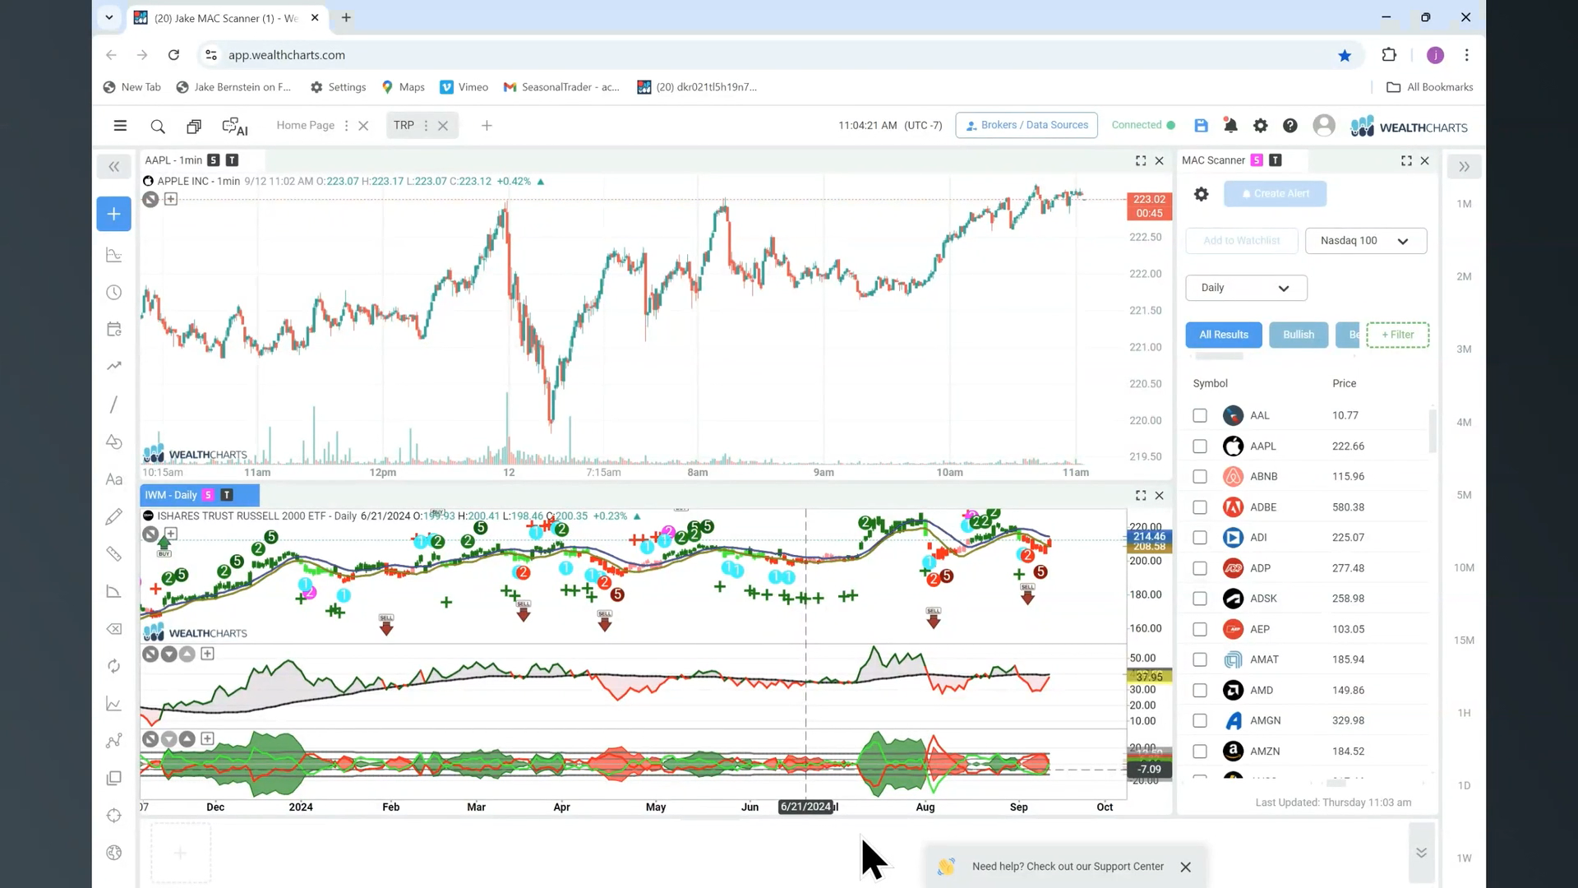Switch to the Home Page tab
The height and width of the screenshot is (888, 1578).
305,125
